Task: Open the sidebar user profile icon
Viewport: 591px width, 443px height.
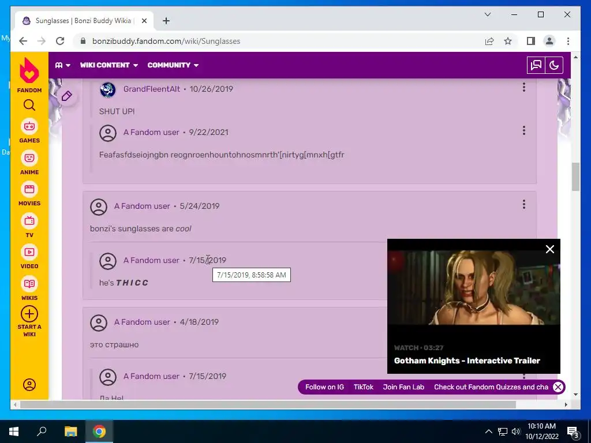Action: (x=29, y=385)
